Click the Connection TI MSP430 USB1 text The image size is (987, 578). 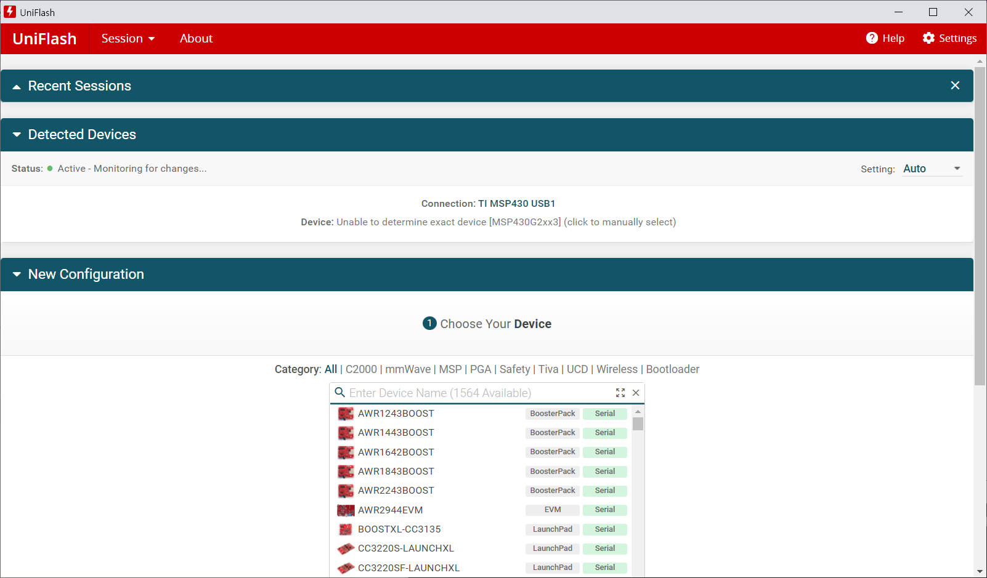pos(488,204)
